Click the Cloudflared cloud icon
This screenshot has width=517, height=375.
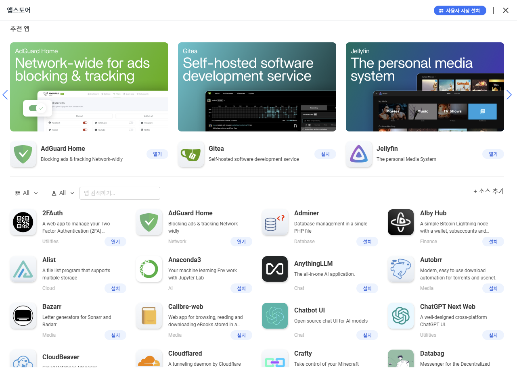[x=149, y=358]
